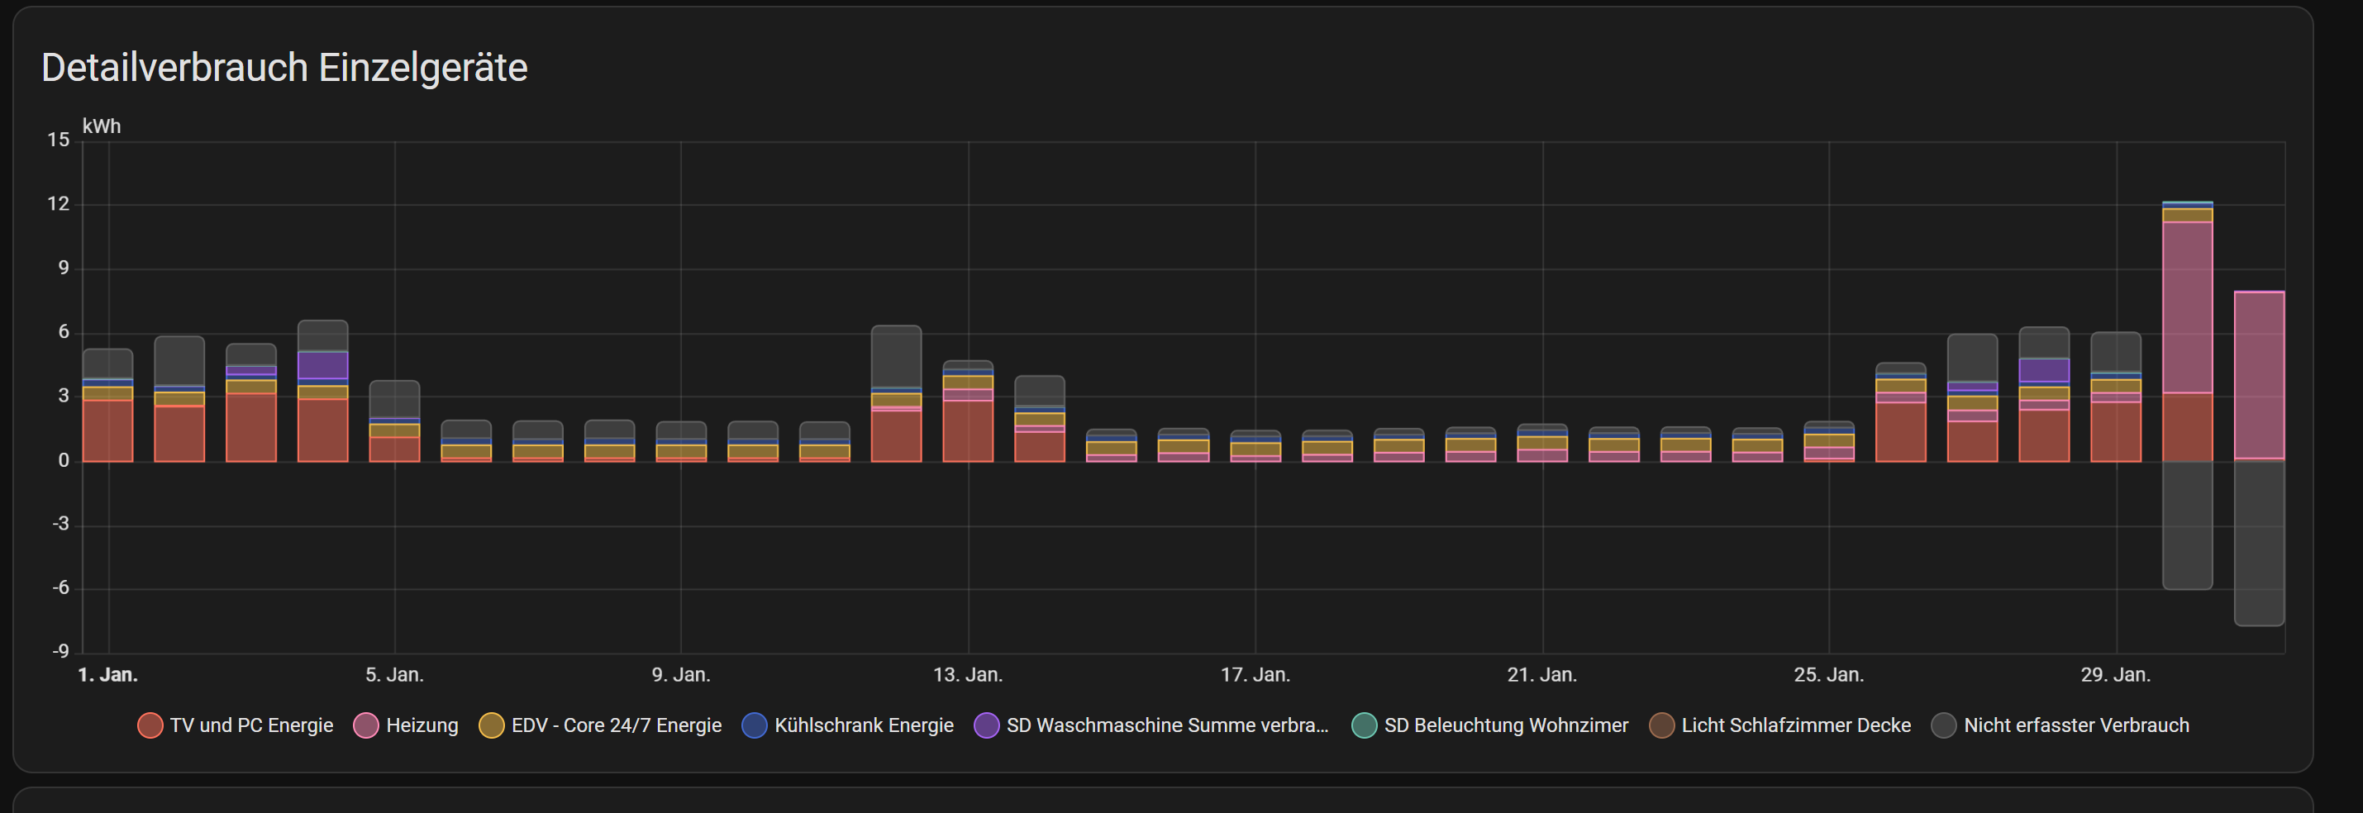Click gray top segment of 12. Jan. bar

[896, 355]
